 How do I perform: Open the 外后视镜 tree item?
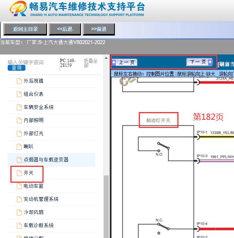(x=34, y=81)
